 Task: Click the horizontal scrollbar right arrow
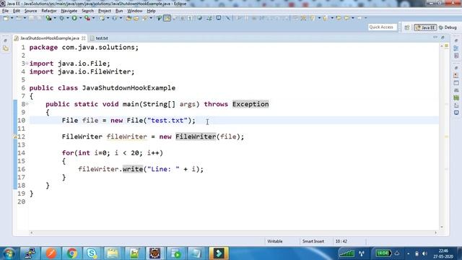coord(435,233)
